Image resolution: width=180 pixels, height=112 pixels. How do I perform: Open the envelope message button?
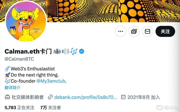tap(147, 31)
